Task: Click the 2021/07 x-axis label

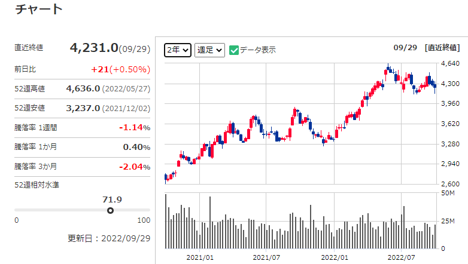Action: 266,257
